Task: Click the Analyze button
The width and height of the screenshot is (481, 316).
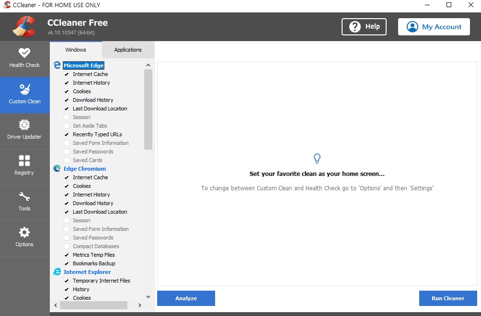Action: (186, 298)
